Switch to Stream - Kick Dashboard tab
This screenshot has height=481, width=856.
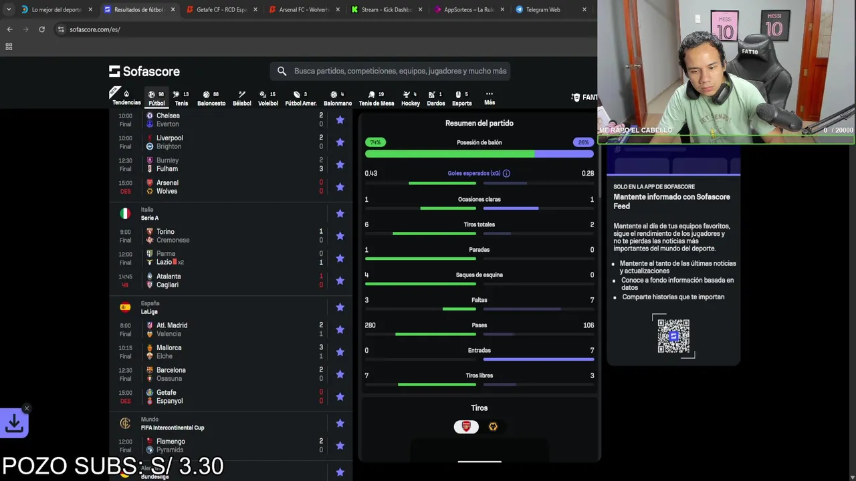click(x=387, y=9)
